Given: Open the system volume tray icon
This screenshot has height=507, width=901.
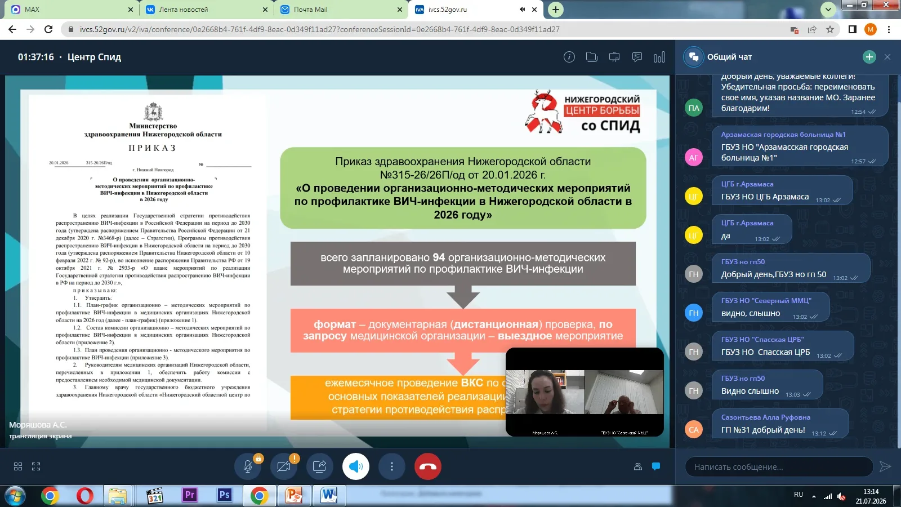Looking at the screenshot, I should pos(842,496).
